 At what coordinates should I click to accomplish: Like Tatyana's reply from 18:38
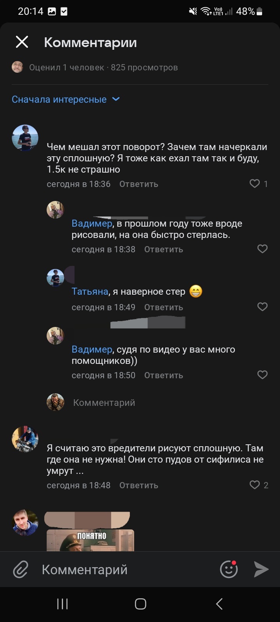(262, 249)
